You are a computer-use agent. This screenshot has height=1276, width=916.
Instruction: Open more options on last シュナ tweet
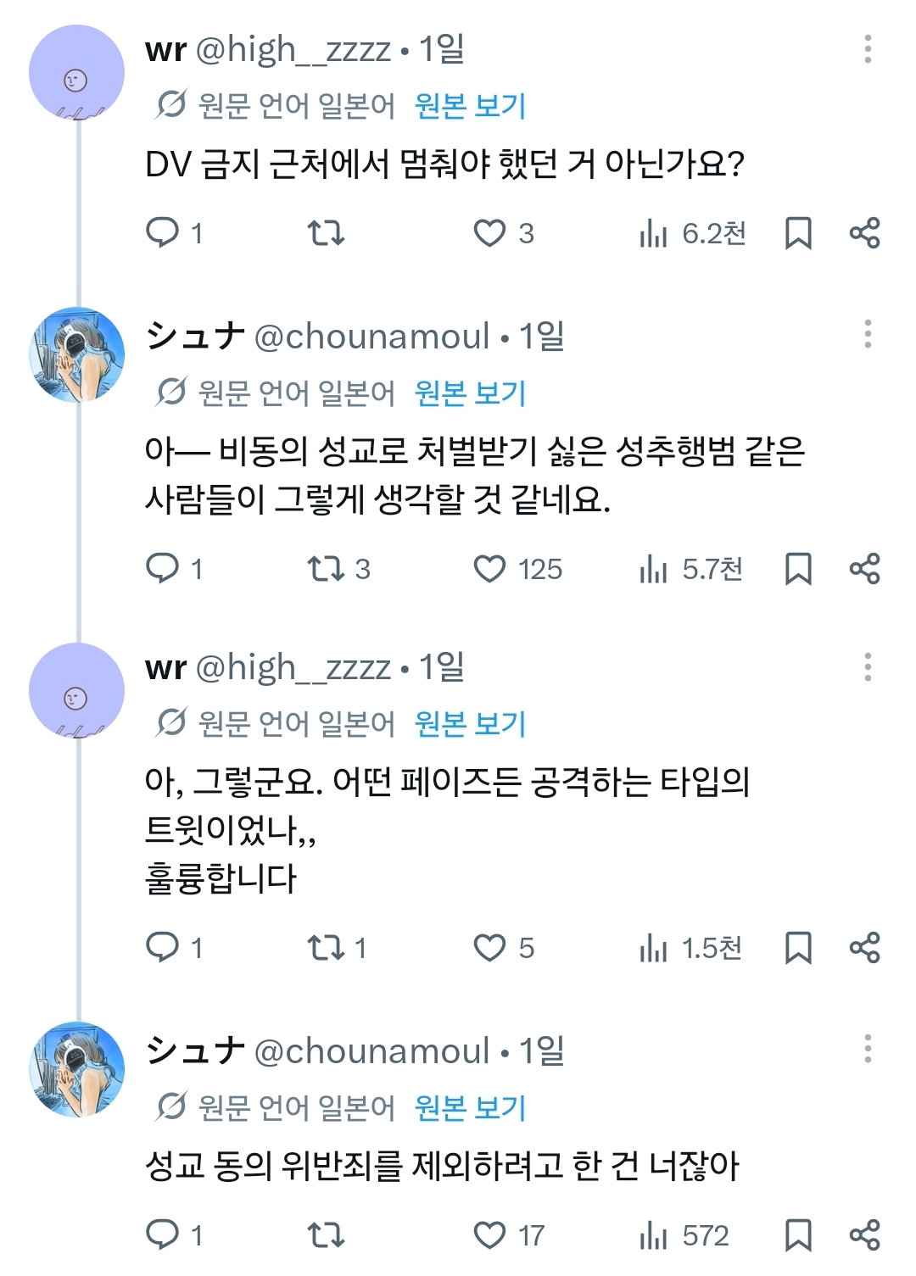pos(868,1049)
